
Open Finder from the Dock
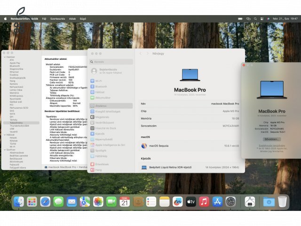[x=19, y=202]
